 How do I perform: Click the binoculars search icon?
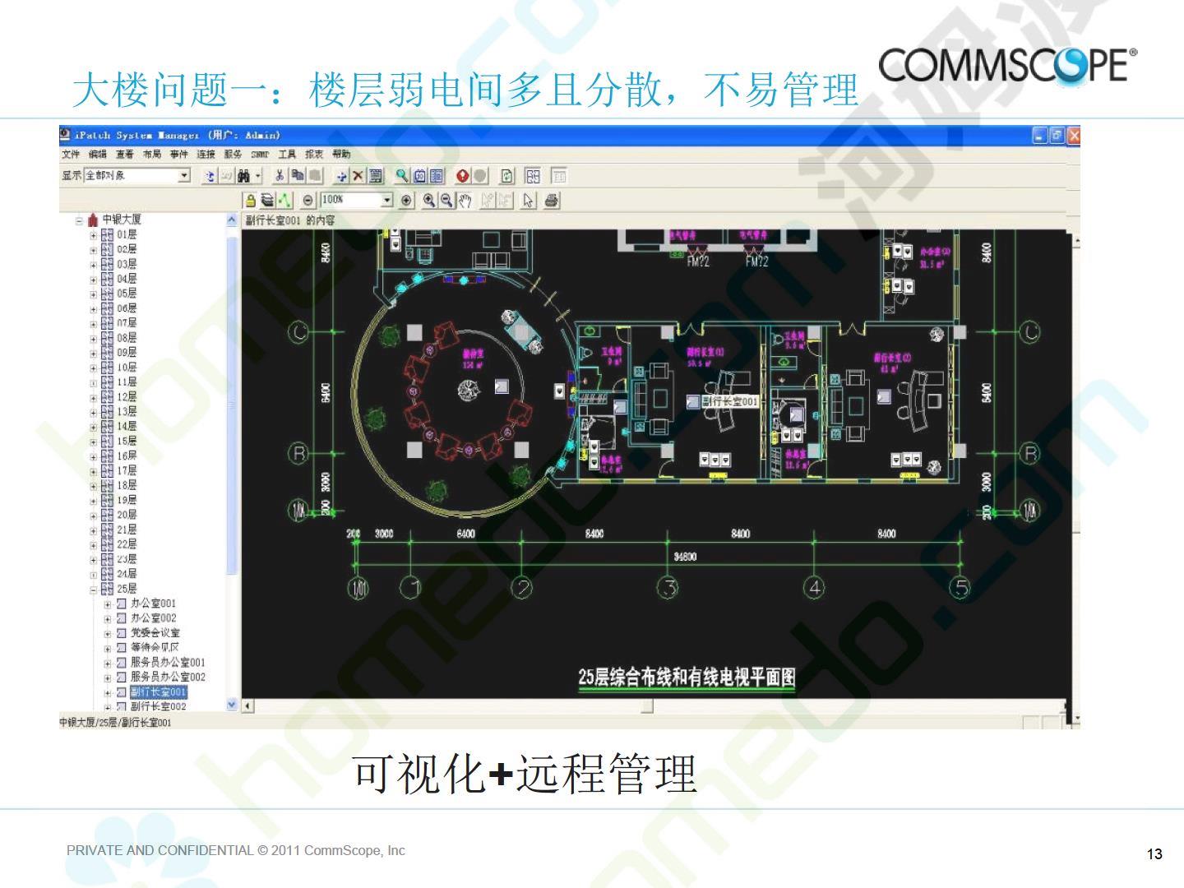(x=243, y=176)
